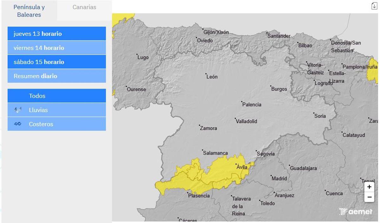Zoom in using the plus icon
Screen dimensions: 380x223
pyautogui.click(x=369, y=187)
